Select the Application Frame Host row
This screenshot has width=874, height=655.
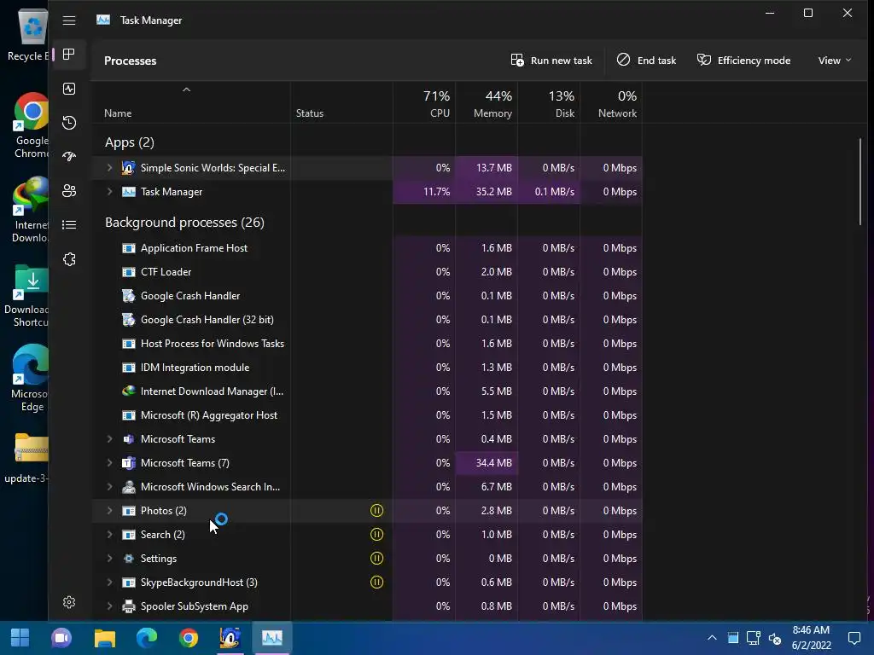(x=367, y=248)
